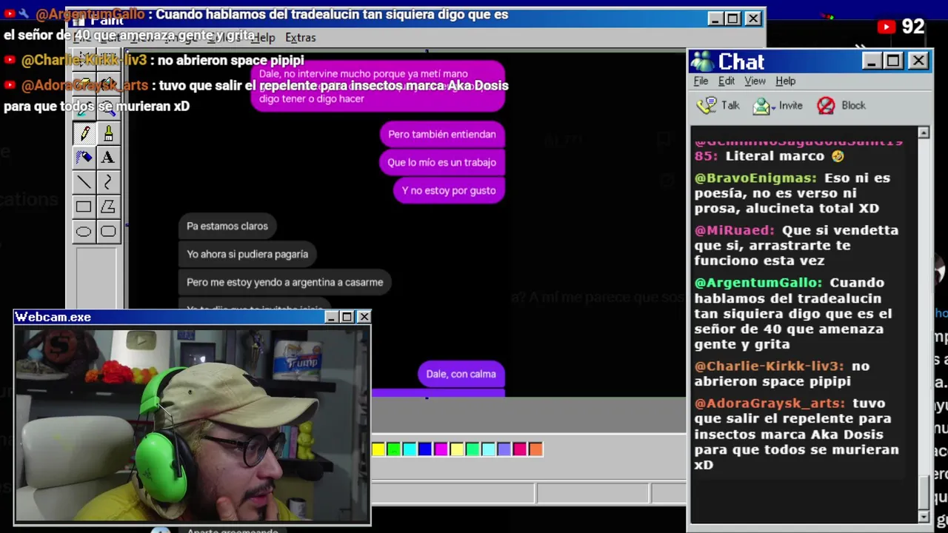948x533 pixels.
Task: Pick the bright green color swatch
Action: pos(394,449)
